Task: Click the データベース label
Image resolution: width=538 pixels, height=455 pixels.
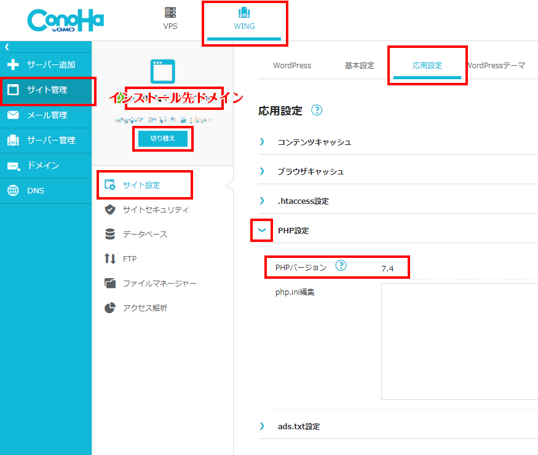Action: tap(144, 235)
